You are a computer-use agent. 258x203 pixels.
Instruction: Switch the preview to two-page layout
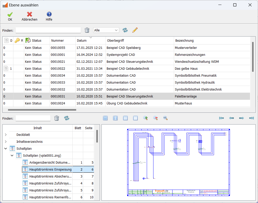pyautogui.click(x=115, y=118)
